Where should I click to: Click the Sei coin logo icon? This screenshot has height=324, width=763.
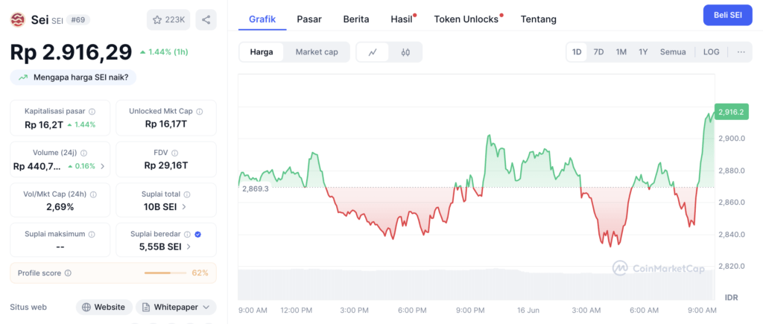(19, 20)
